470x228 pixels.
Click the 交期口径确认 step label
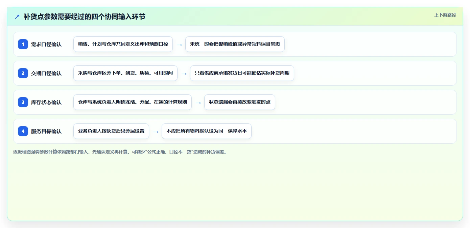[x=46, y=73]
